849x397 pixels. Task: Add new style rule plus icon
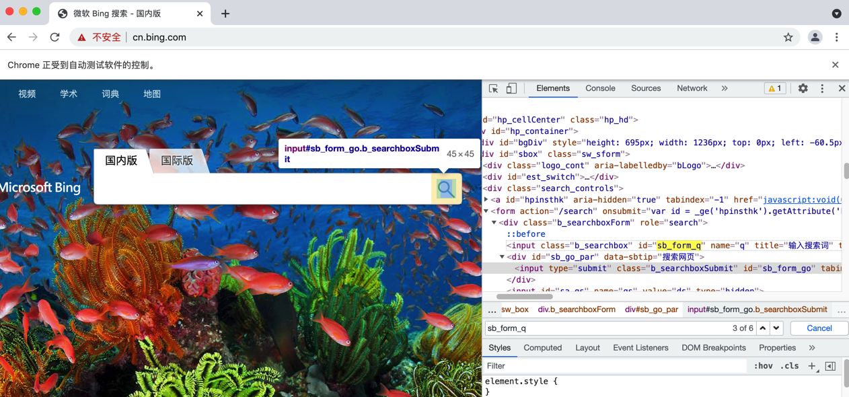tap(812, 366)
